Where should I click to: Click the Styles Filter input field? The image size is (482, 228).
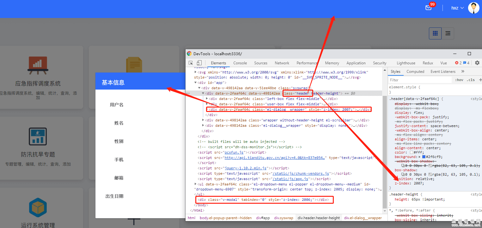(x=420, y=80)
